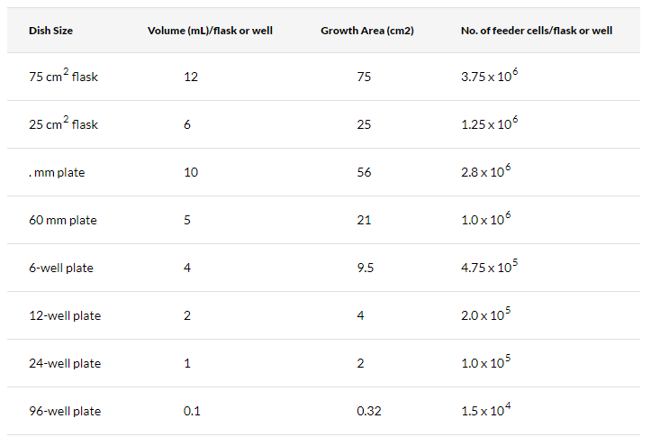Click the Dish Size column header

tap(50, 31)
